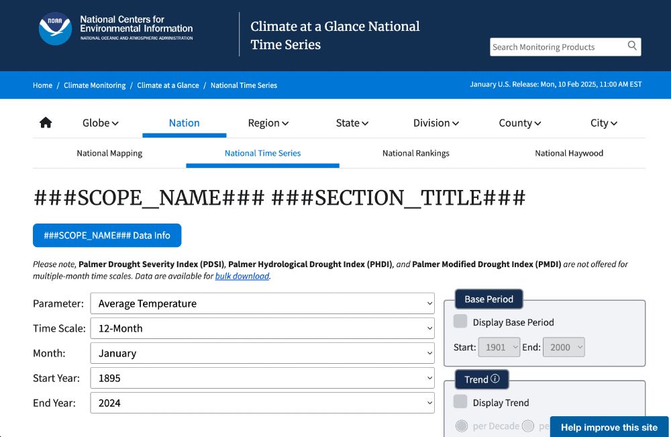This screenshot has height=437, width=671.
Task: Click the City dropdown chevron
Action: [x=614, y=124]
